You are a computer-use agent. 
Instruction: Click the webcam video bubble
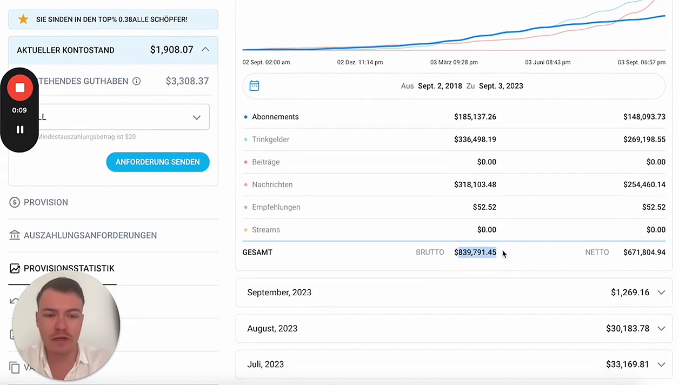(x=65, y=326)
